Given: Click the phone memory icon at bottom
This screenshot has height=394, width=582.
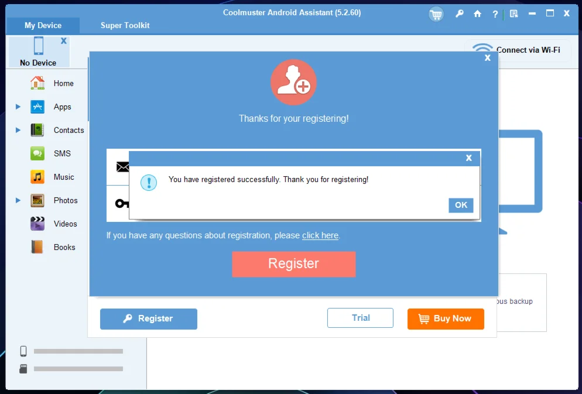Looking at the screenshot, I should (23, 351).
